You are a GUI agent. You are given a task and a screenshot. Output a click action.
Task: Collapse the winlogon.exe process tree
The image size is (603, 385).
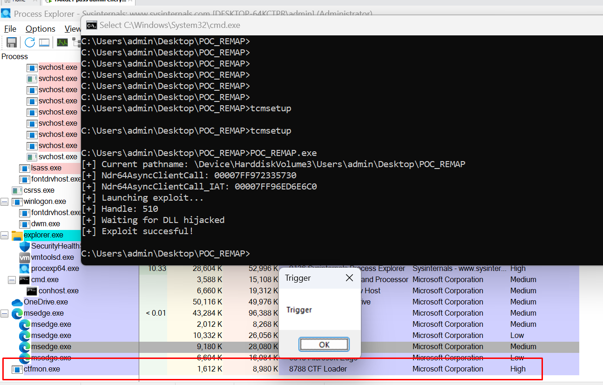[x=5, y=202]
